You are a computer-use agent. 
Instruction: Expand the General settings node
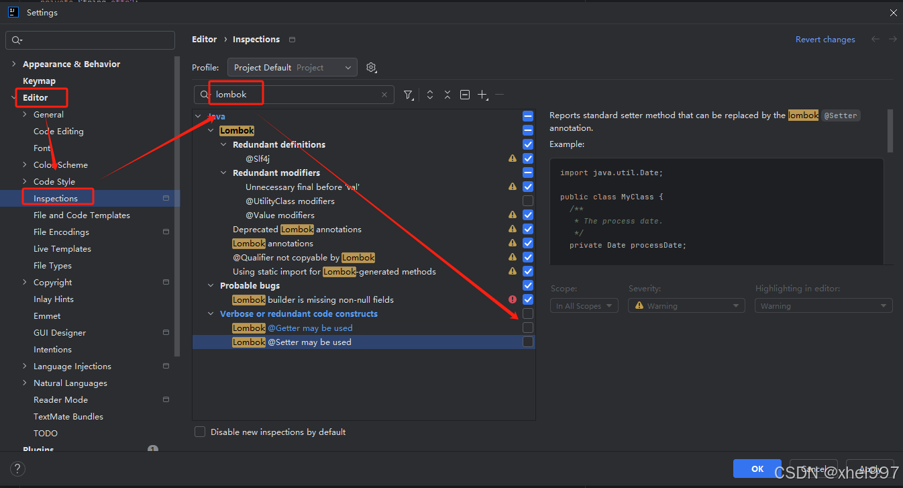pyautogui.click(x=25, y=114)
